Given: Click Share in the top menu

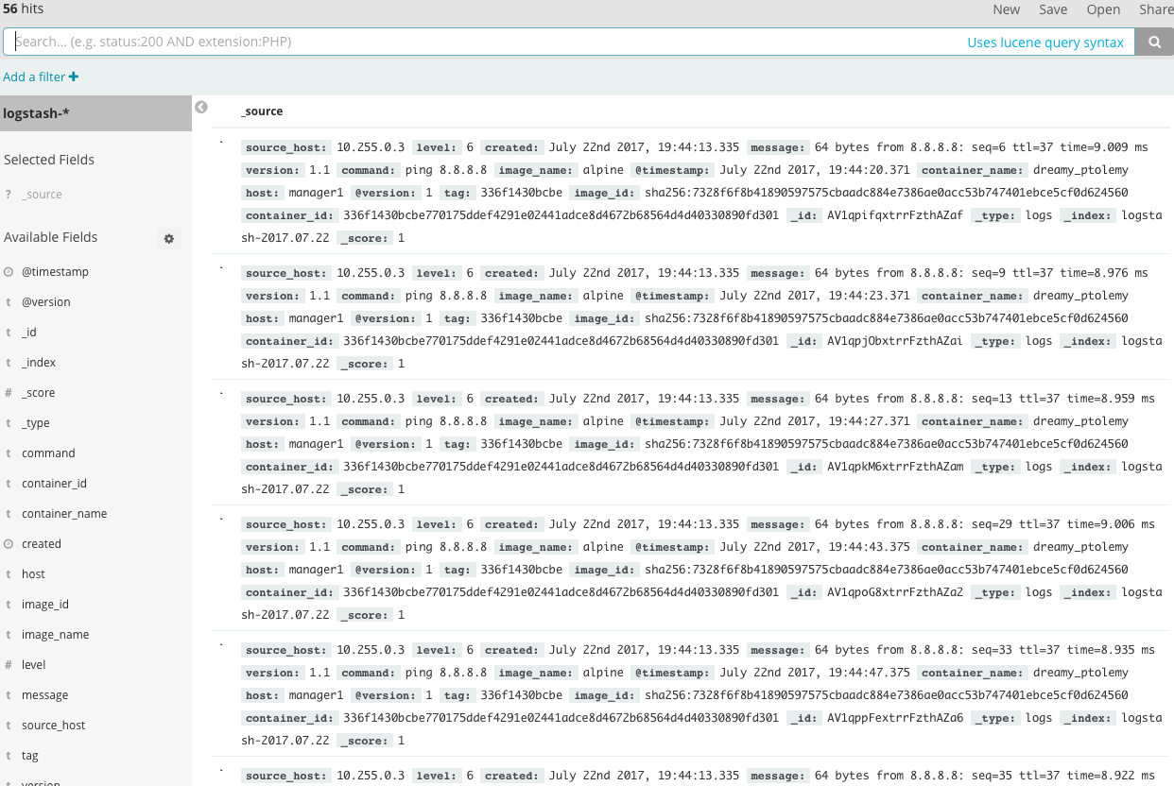Looking at the screenshot, I should click(1156, 9).
